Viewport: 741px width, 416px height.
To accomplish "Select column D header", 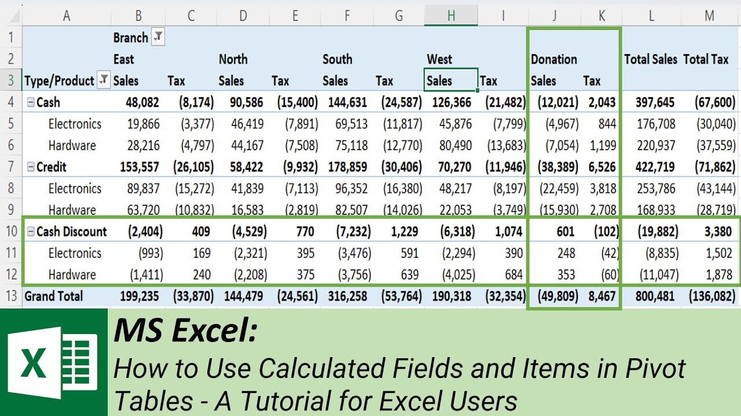I will point(243,16).
